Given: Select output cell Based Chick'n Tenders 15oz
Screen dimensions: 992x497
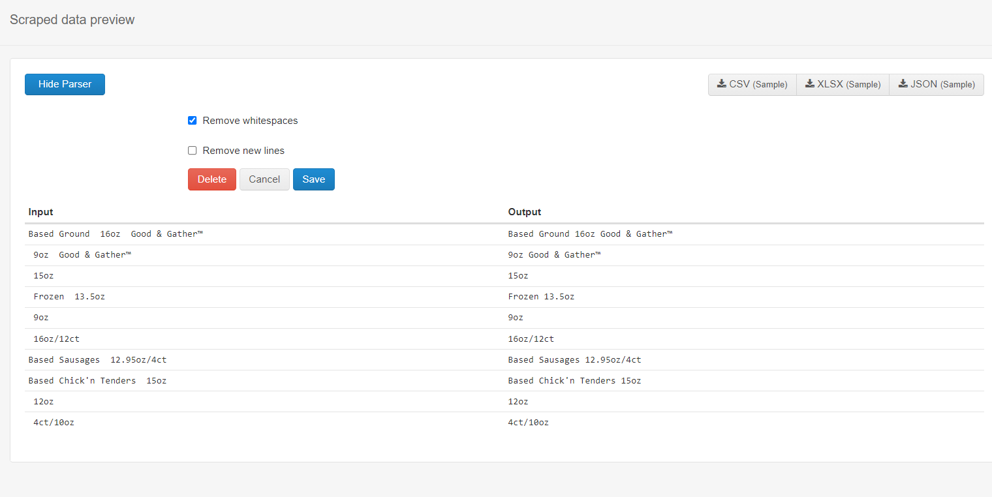Looking at the screenshot, I should 574,381.
